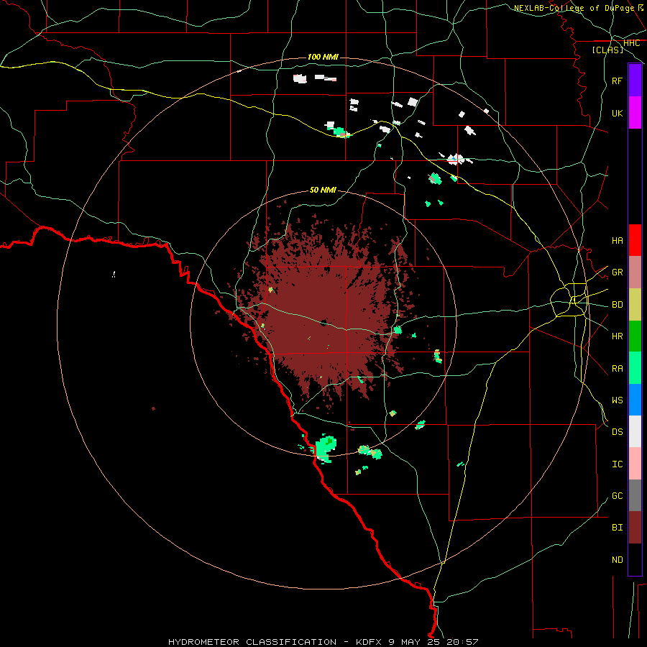Click the large green rain cell on the border
The image size is (647, 647).
coord(326,449)
